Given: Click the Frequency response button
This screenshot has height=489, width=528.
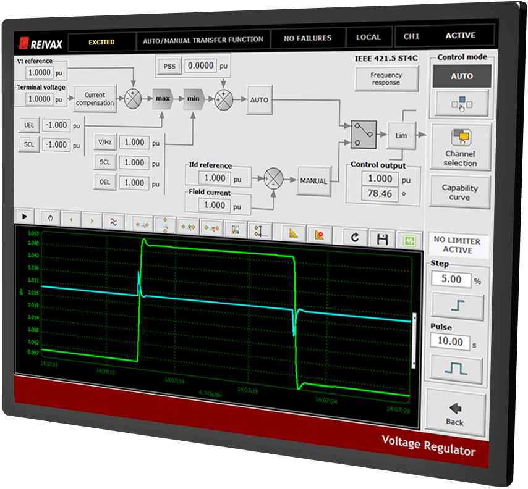Looking at the screenshot, I should coord(386,78).
